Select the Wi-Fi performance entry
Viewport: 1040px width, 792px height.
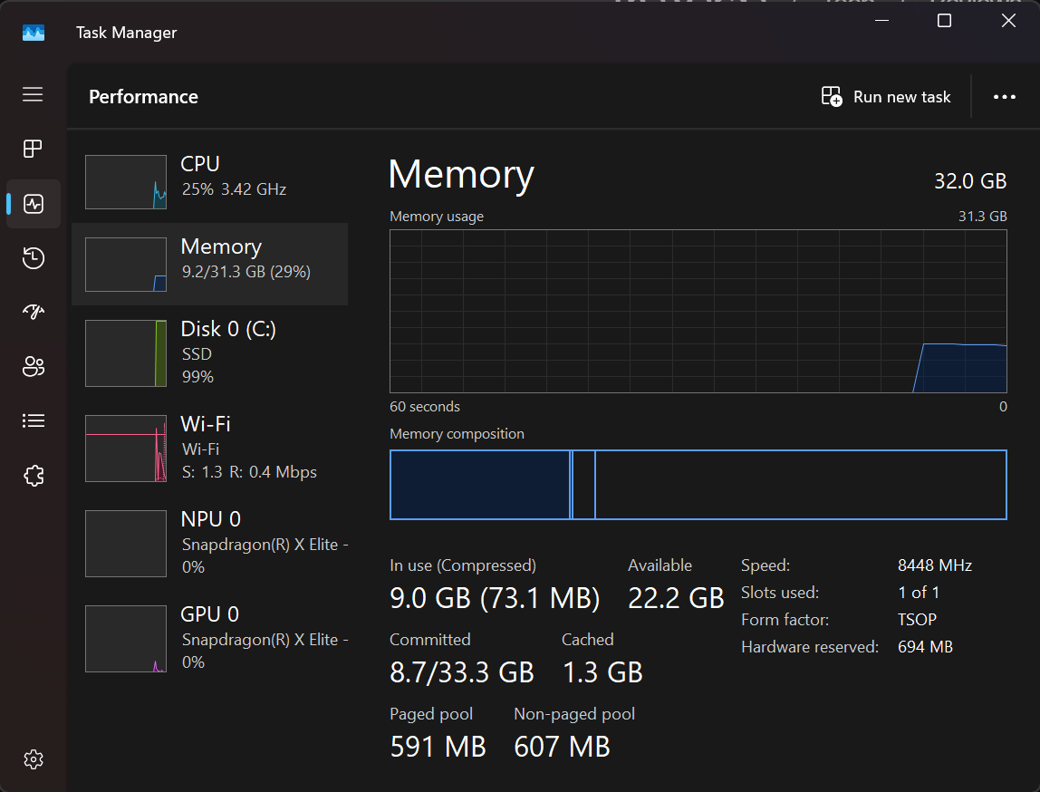point(209,448)
